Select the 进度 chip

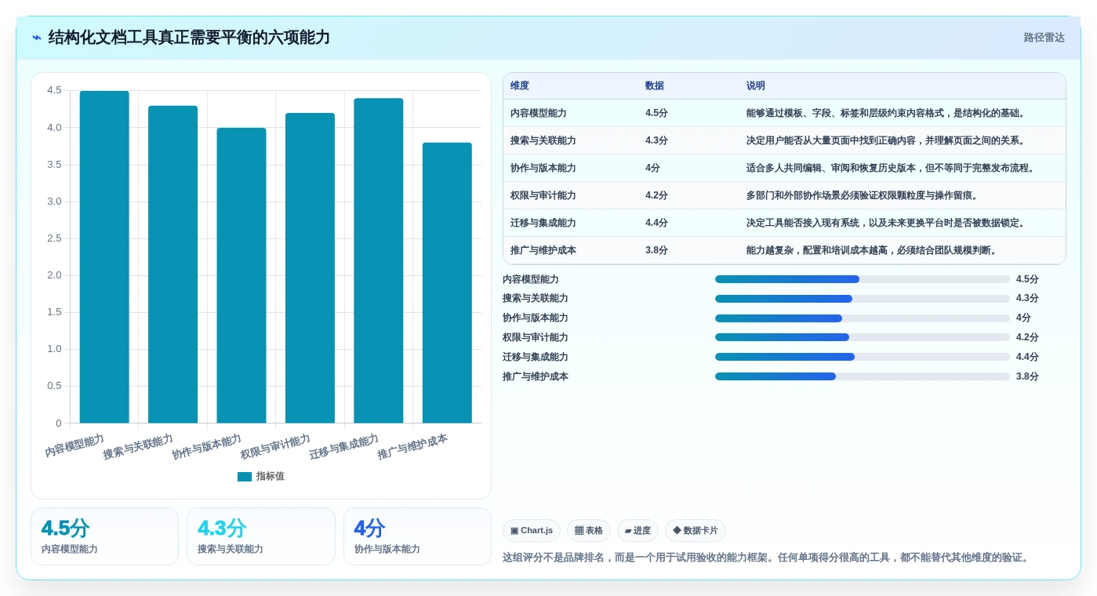637,531
